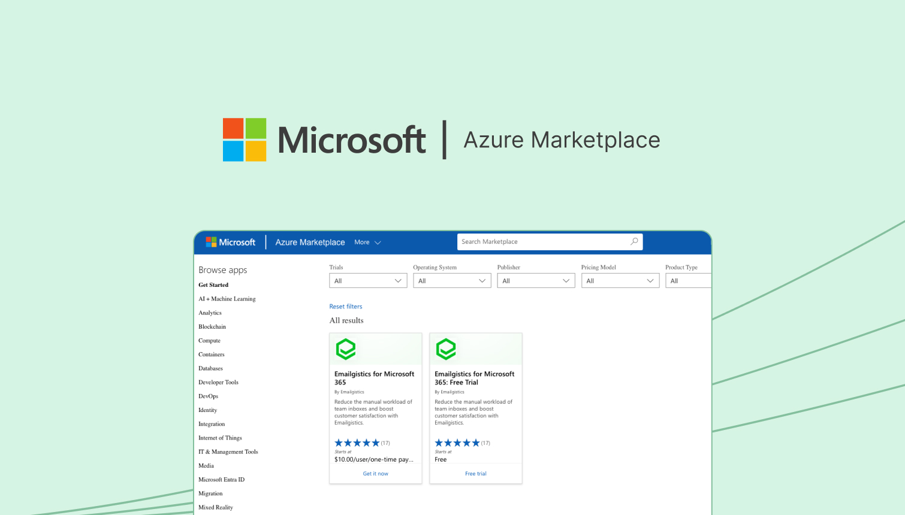Click the search magnifier icon
Image resolution: width=905 pixels, height=515 pixels.
point(634,241)
